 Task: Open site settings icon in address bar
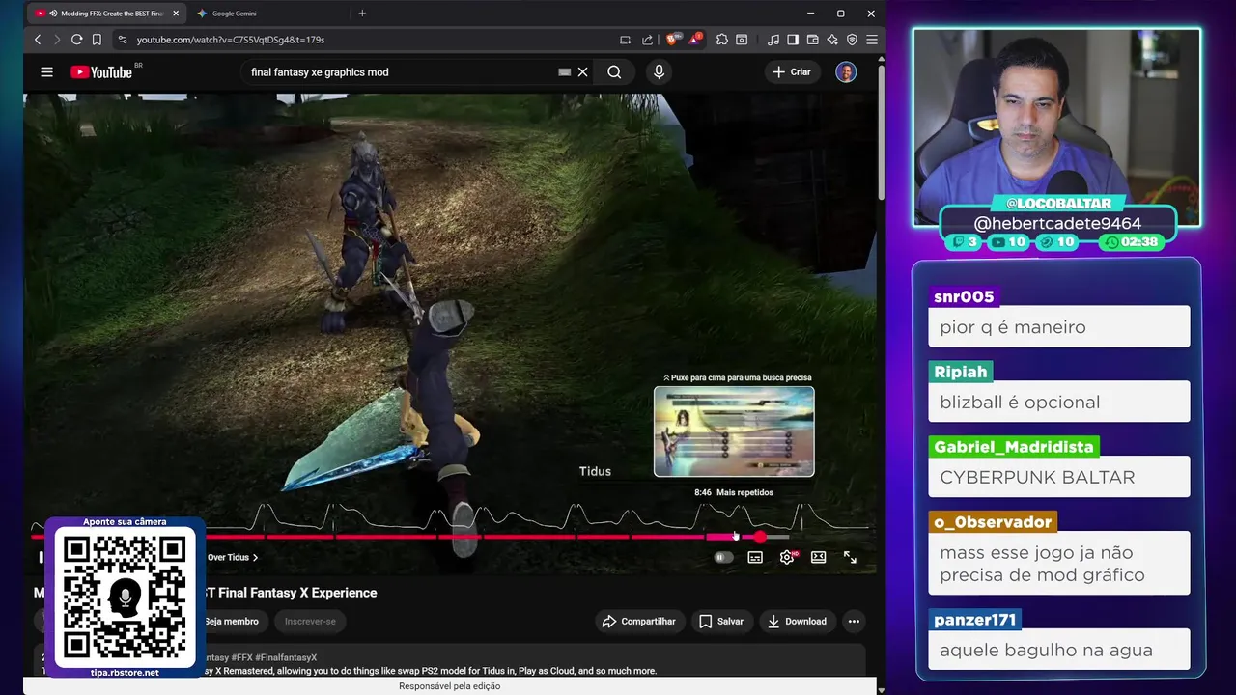[122, 40]
